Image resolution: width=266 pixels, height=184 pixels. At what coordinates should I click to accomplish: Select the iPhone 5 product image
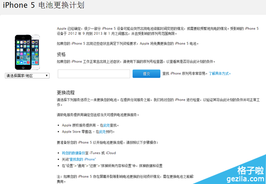click(27, 52)
